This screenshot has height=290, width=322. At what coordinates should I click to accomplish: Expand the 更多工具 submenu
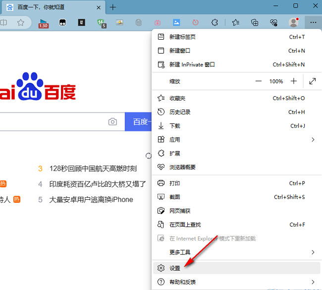(x=237, y=252)
